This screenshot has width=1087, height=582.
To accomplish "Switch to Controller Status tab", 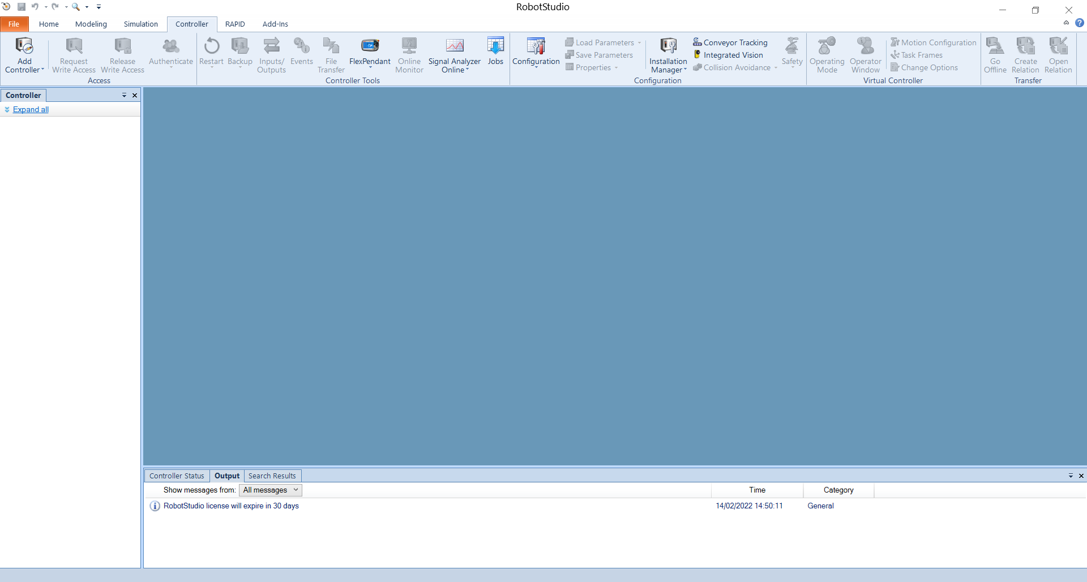I will [177, 476].
